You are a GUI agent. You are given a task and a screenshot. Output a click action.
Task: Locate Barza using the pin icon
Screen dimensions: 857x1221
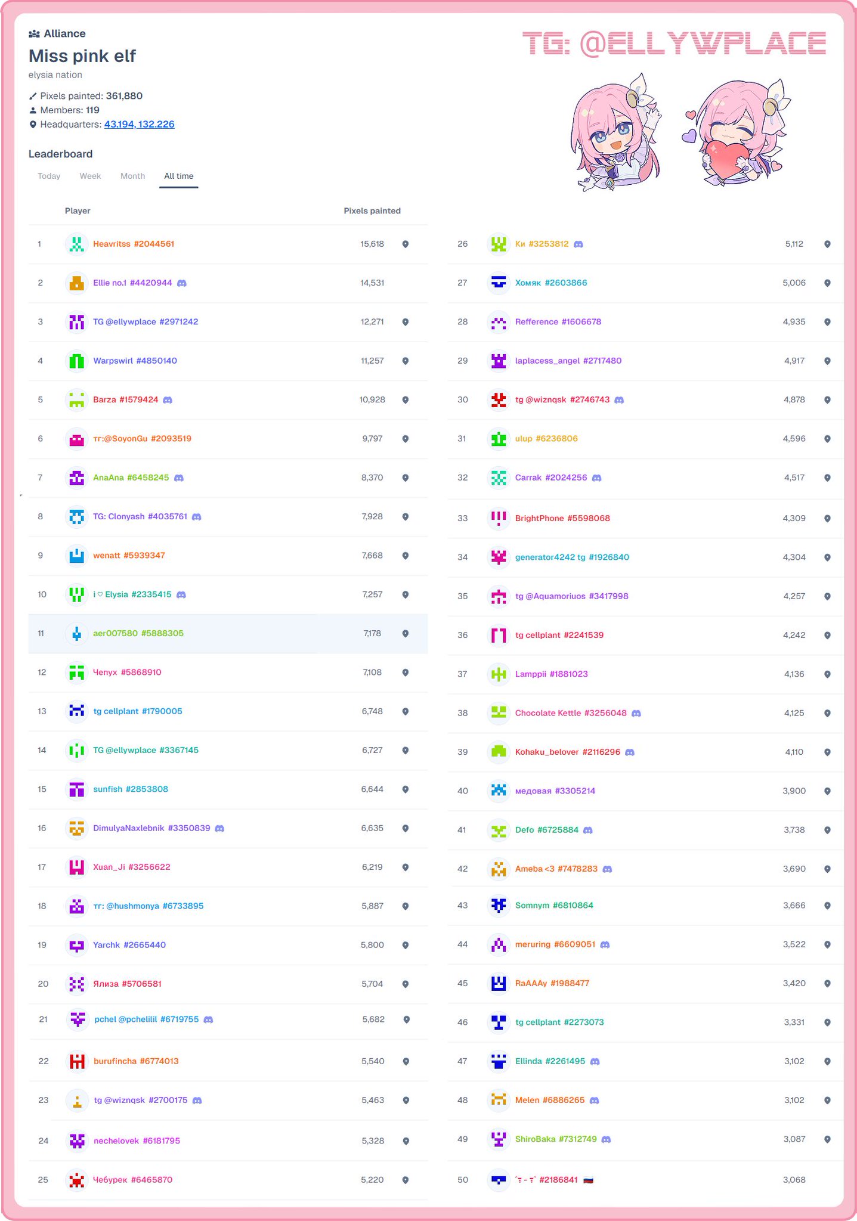coord(406,399)
